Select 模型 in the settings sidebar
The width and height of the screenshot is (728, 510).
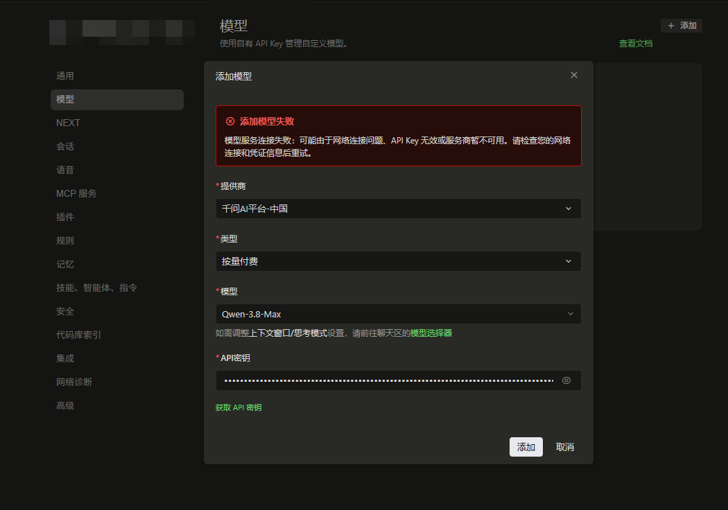pos(117,100)
